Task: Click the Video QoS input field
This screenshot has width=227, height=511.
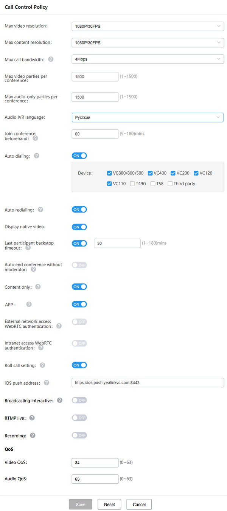Action: [x=95, y=463]
